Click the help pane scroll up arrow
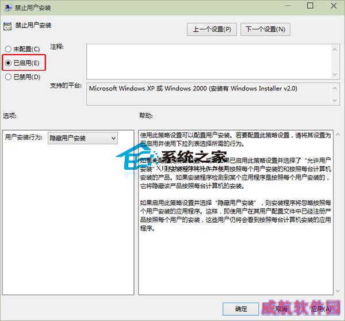The height and width of the screenshot is (321, 345). (x=338, y=135)
